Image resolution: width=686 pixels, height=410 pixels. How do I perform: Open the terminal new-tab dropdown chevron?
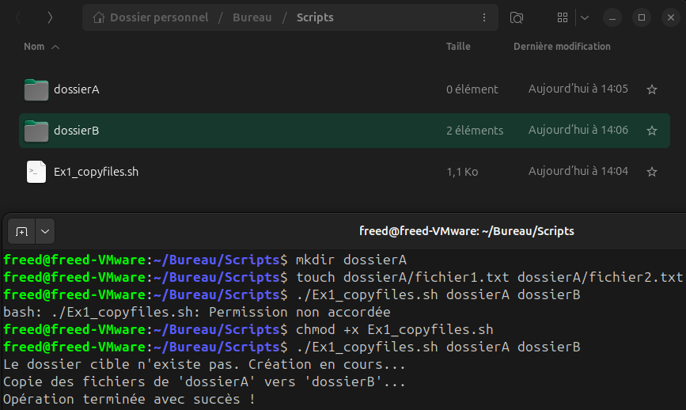[x=45, y=232]
